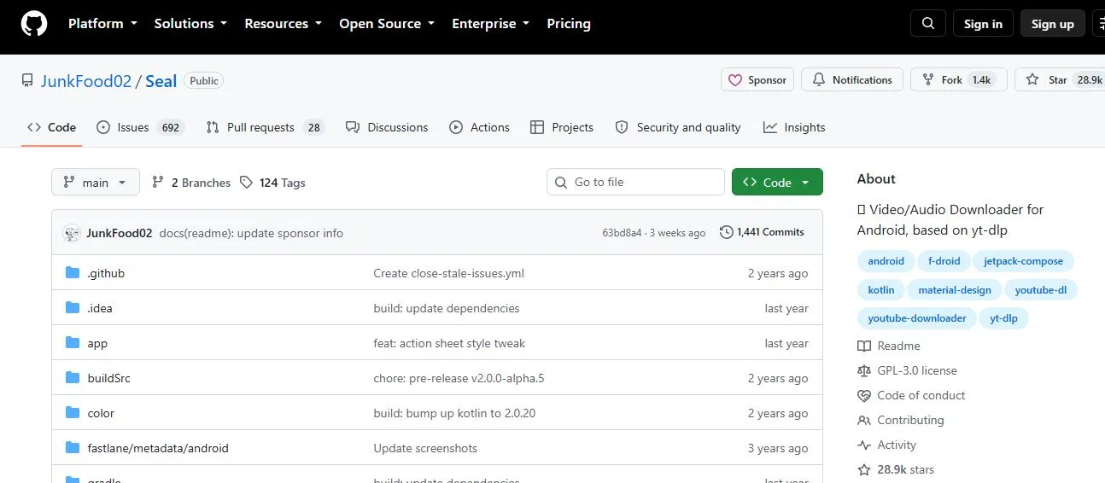The width and height of the screenshot is (1105, 483).
Task: Select the android topic tag
Action: [886, 261]
